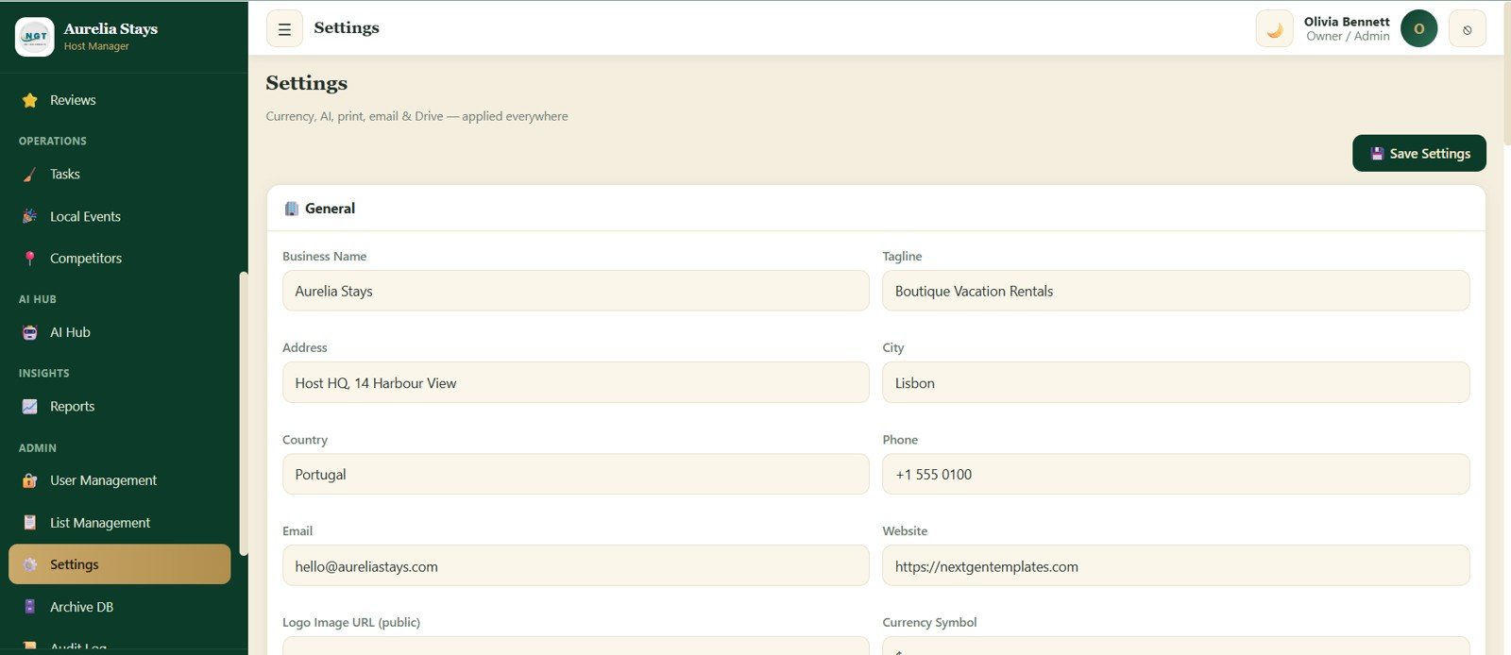This screenshot has width=1511, height=655.
Task: Click the Website URL field
Action: [1176, 565]
